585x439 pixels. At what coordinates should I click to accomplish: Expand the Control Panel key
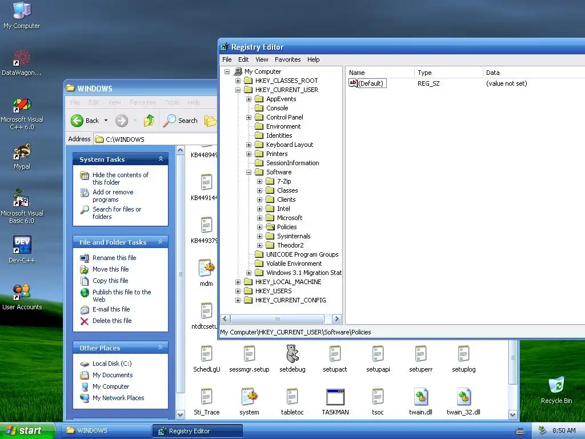[249, 117]
